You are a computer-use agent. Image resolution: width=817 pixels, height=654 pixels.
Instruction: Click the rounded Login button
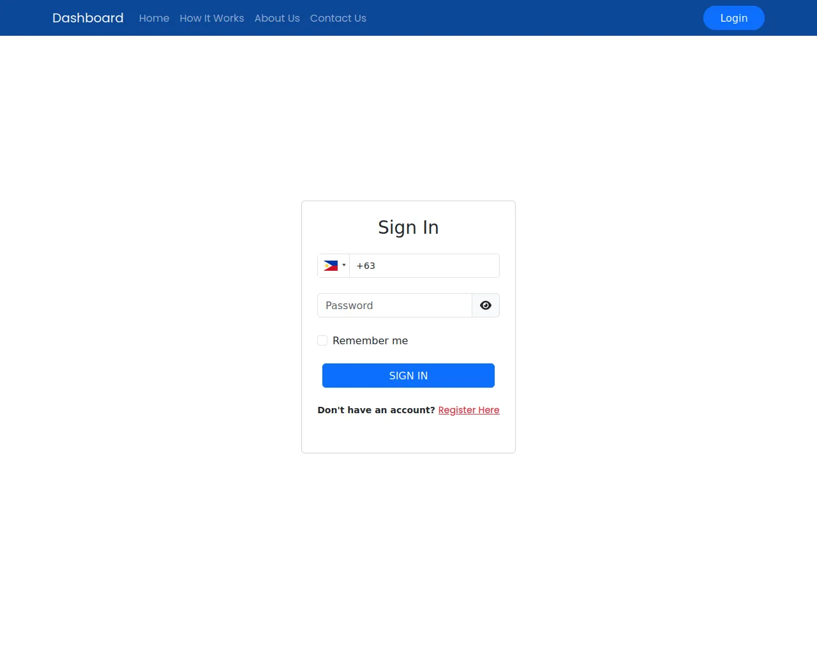(734, 18)
